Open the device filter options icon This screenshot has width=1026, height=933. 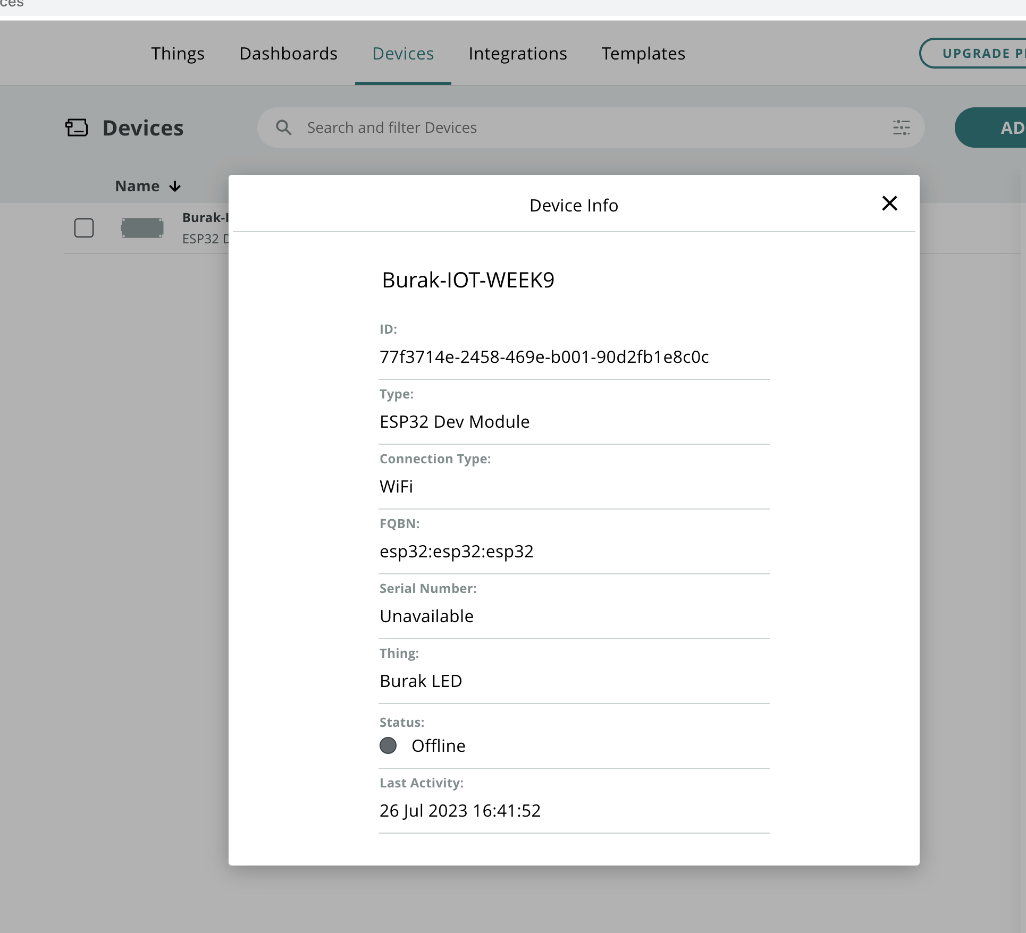coord(901,128)
